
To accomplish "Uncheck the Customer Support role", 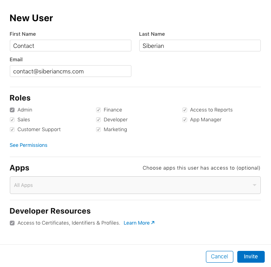I will pyautogui.click(x=12, y=130).
